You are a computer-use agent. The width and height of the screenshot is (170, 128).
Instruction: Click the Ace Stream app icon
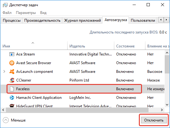(x=12, y=54)
